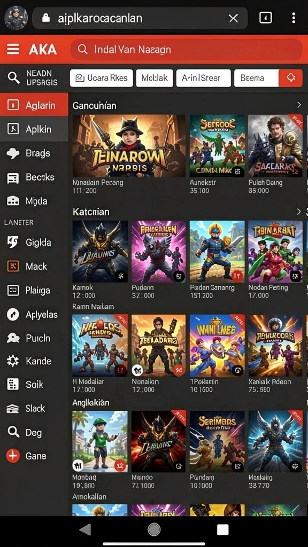Open the Nınaulain Perang featured banner

tap(129, 146)
